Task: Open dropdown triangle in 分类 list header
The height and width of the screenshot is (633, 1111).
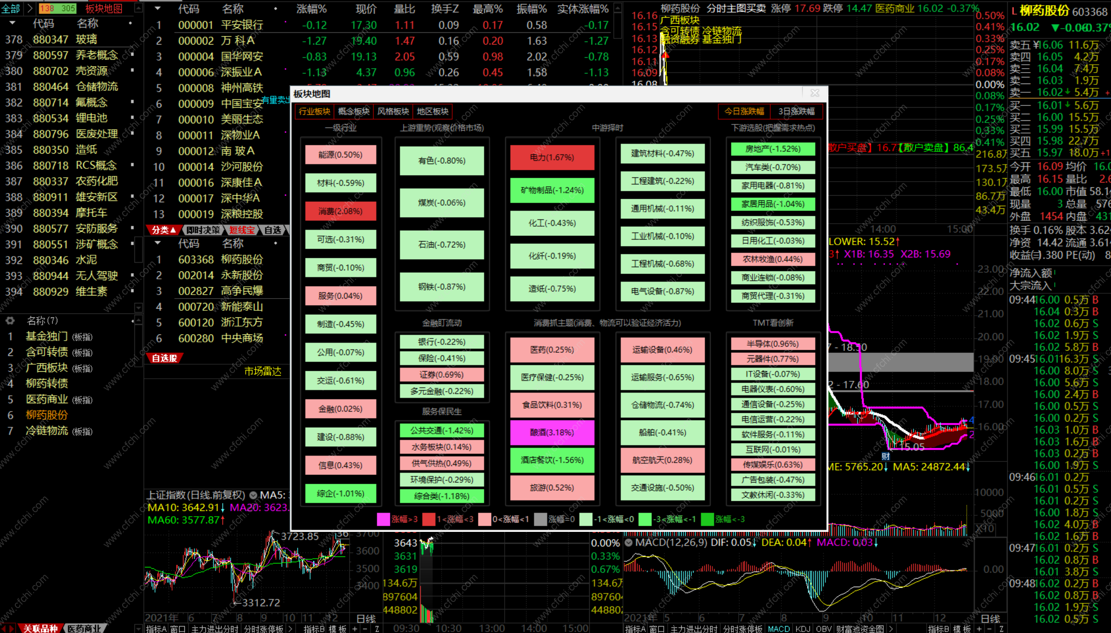Action: (158, 243)
